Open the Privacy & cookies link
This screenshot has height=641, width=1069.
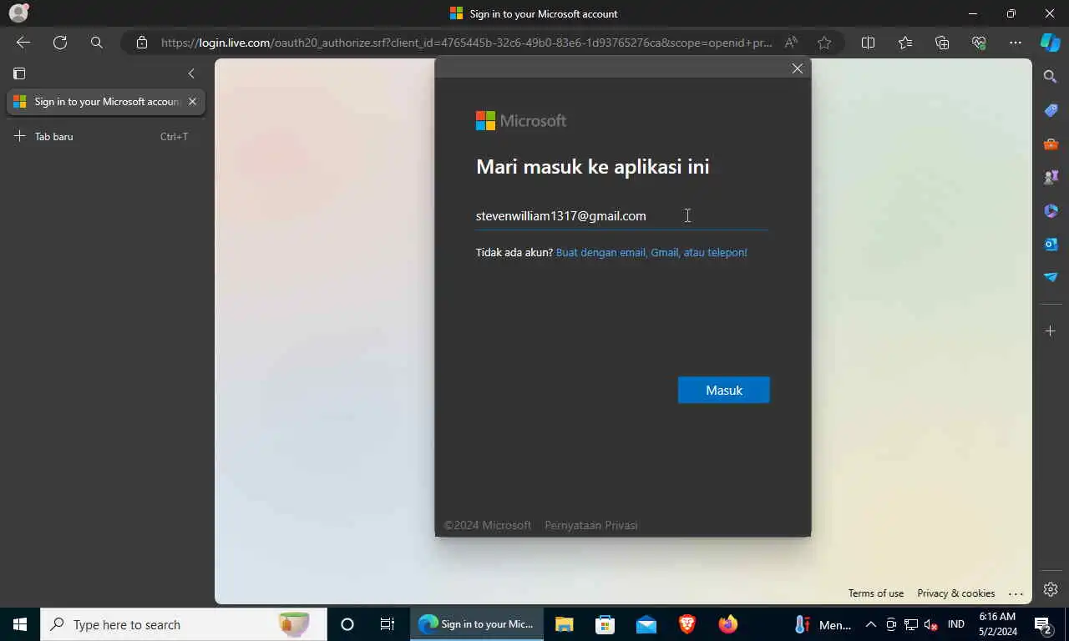[x=956, y=593]
